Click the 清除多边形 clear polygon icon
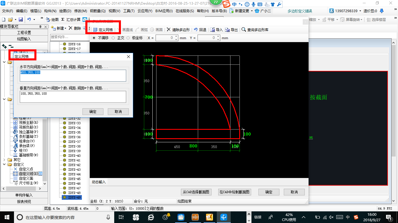Viewport: 398px width, 223px height. [169, 30]
